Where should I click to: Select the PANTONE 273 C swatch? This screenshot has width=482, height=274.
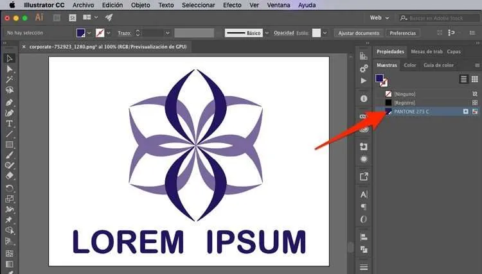tap(411, 112)
